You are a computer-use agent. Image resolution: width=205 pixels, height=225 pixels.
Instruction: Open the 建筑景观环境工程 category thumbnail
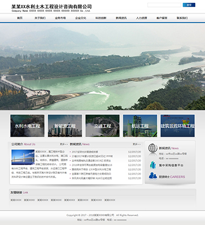(x=177, y=126)
